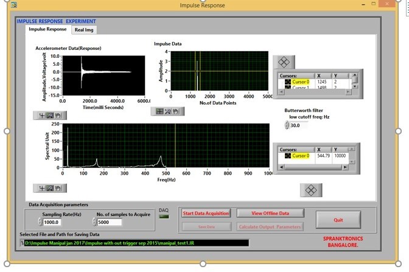Select zoom tool under Accelerometer Data graph
409x272 pixels.
click(x=50, y=115)
